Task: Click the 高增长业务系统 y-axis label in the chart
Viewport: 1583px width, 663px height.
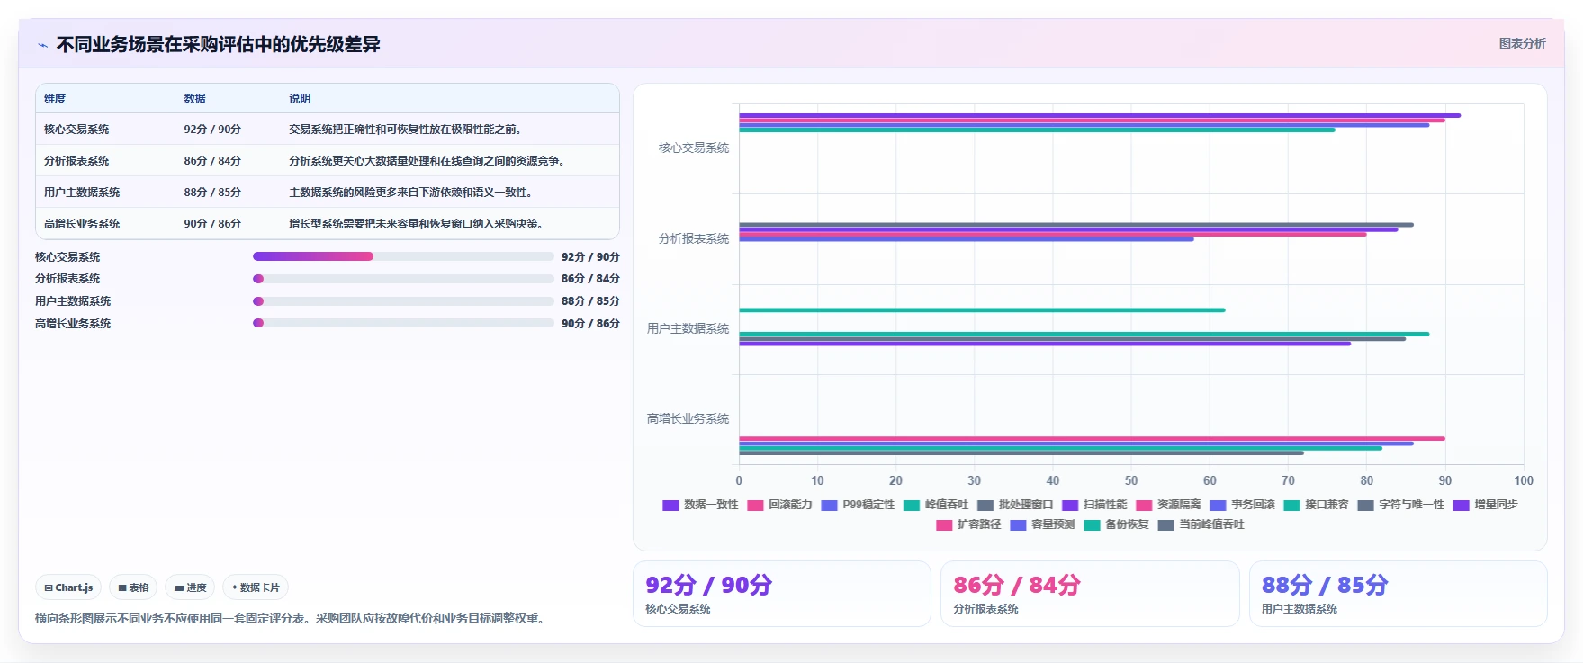Action: click(x=688, y=419)
